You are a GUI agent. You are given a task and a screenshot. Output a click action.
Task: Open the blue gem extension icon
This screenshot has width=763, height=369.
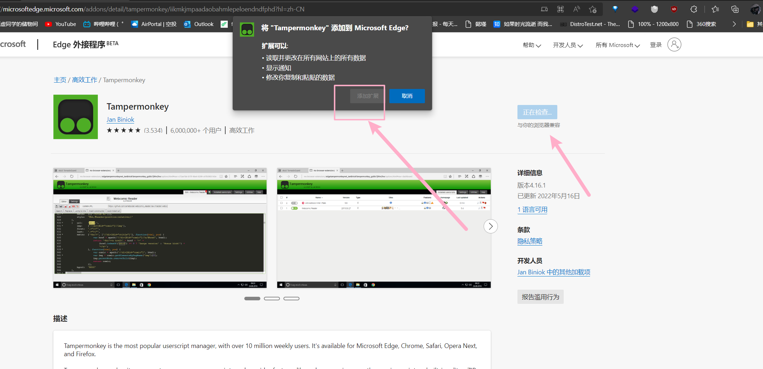coord(615,9)
